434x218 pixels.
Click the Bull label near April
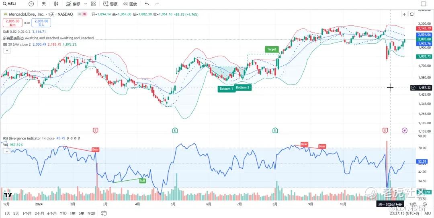(142, 181)
